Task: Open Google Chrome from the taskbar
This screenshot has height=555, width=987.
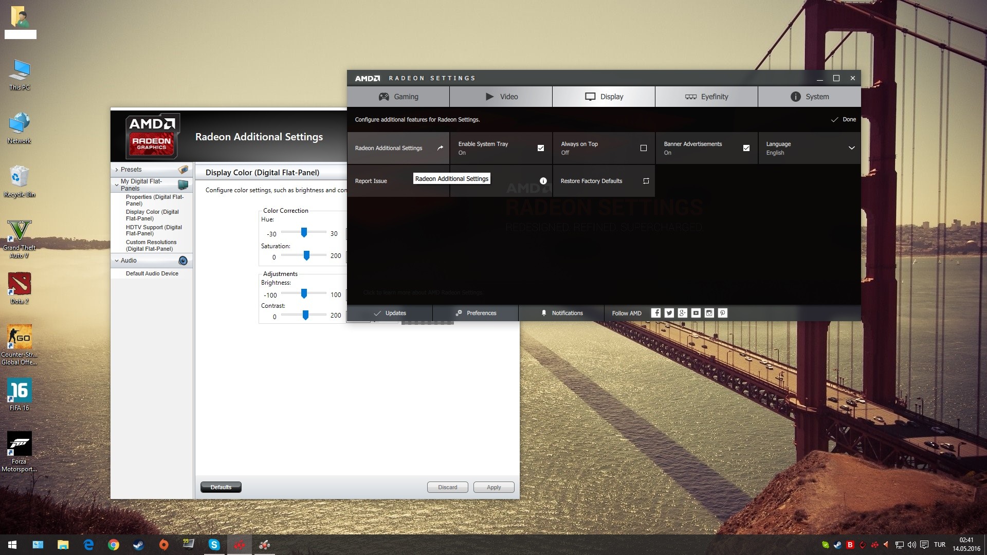Action: [114, 545]
